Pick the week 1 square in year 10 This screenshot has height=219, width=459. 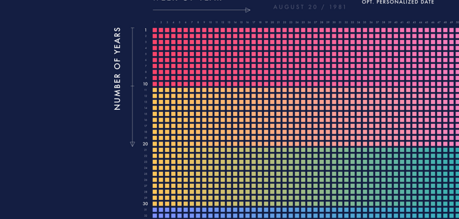(x=155, y=84)
